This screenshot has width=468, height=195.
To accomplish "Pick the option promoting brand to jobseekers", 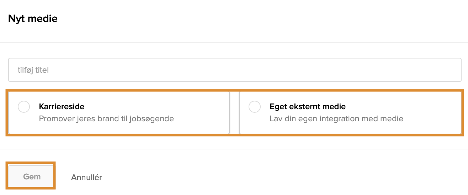I will coord(119,113).
